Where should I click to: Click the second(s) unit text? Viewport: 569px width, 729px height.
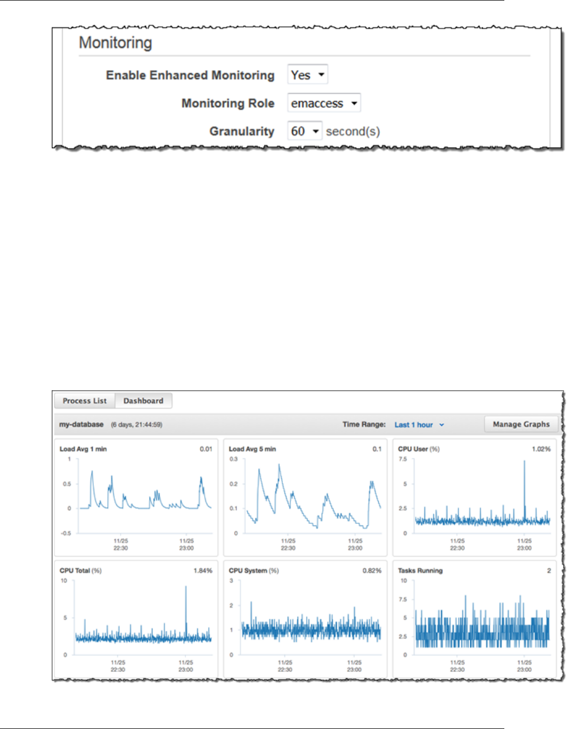click(x=353, y=131)
